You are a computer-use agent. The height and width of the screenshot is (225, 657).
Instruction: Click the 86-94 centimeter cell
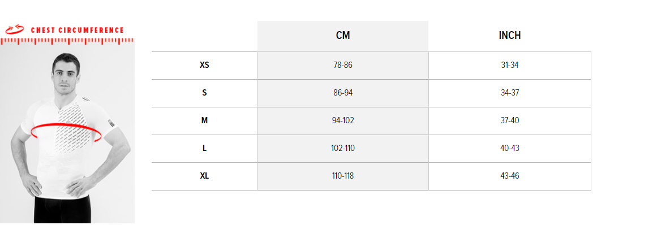(343, 93)
